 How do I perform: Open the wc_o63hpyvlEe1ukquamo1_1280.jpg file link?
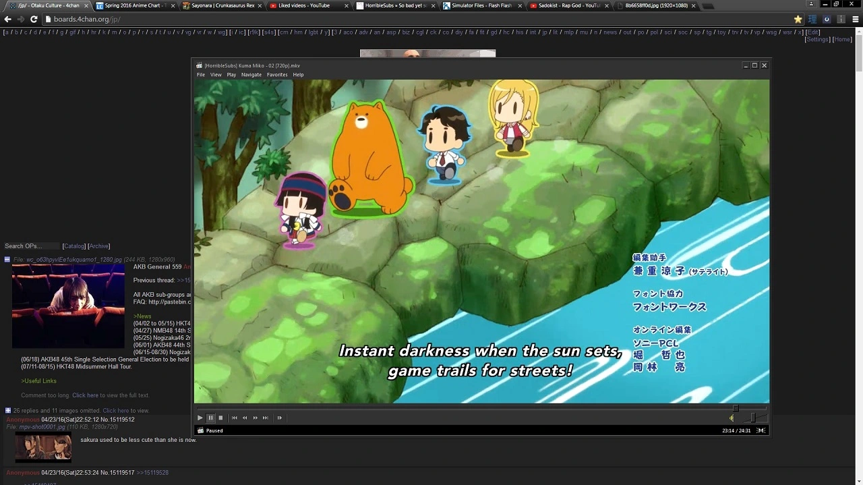tap(73, 260)
